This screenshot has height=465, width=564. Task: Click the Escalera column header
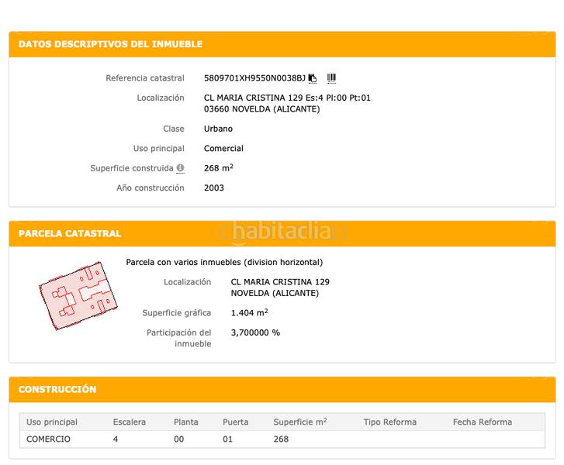pos(129,422)
